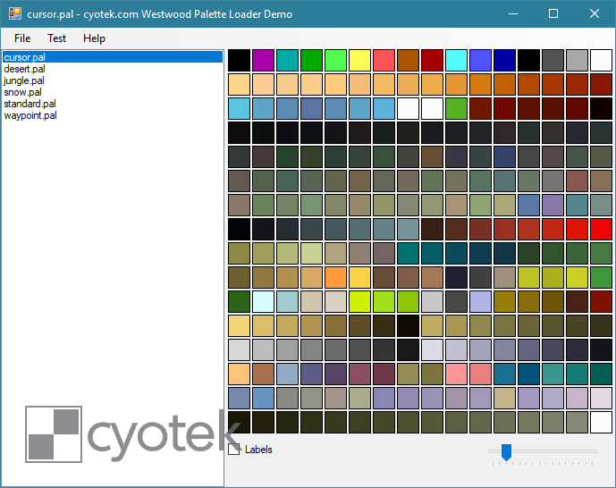This screenshot has height=488, width=616.
Task: Minimize the Palette Loader window
Action: (x=512, y=13)
